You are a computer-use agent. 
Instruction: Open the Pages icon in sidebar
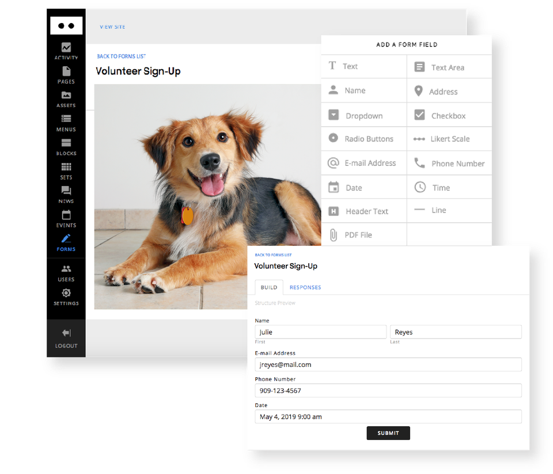(x=66, y=72)
